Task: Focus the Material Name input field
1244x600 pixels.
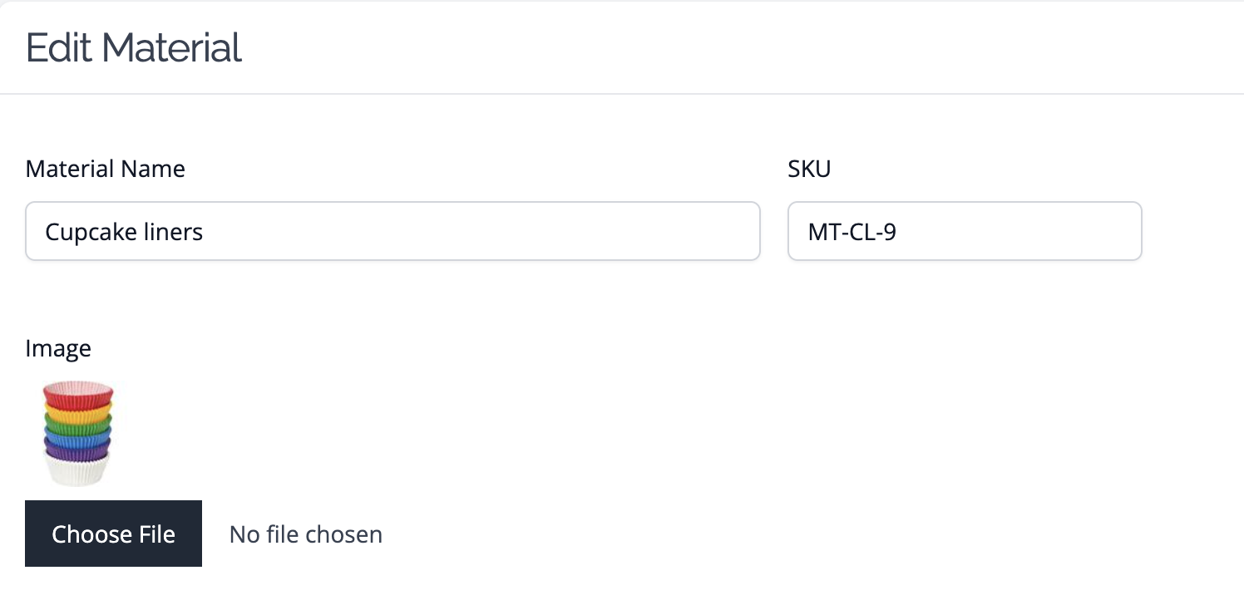Action: click(x=392, y=231)
